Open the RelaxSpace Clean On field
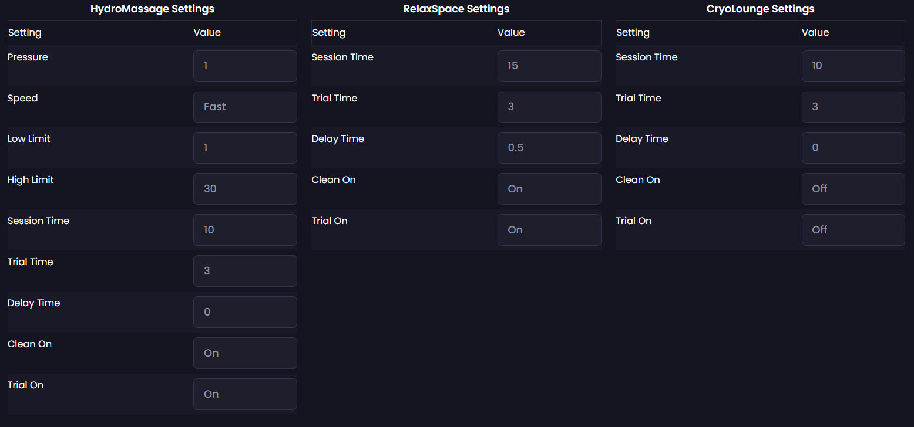Viewport: 914px width, 427px height. click(x=549, y=189)
